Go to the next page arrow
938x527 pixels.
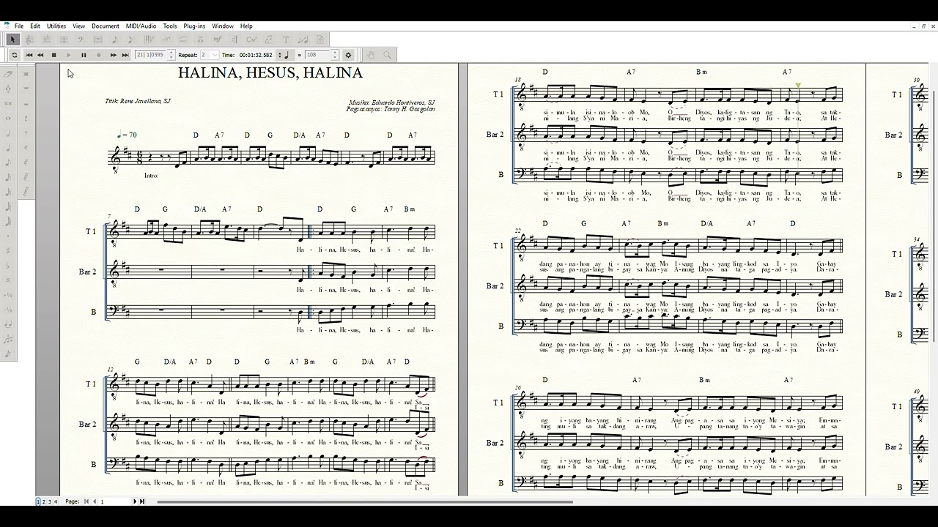click(134, 501)
